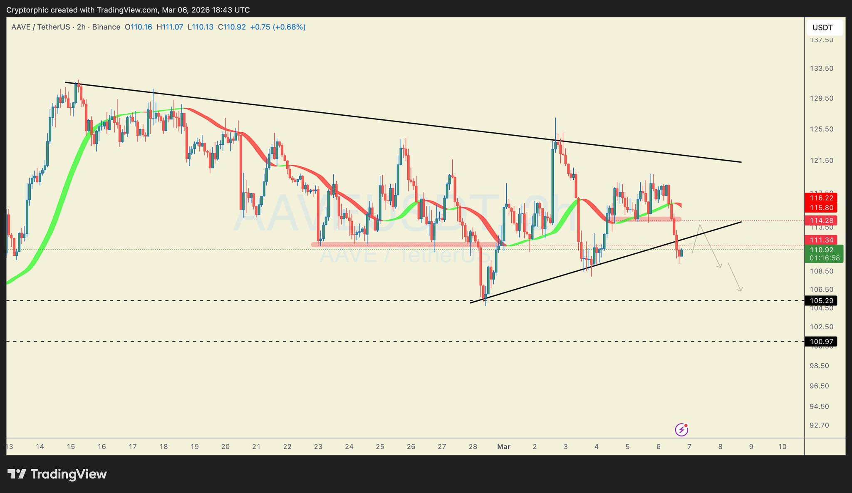
Task: Click the 105.29 black price label
Action: (821, 300)
